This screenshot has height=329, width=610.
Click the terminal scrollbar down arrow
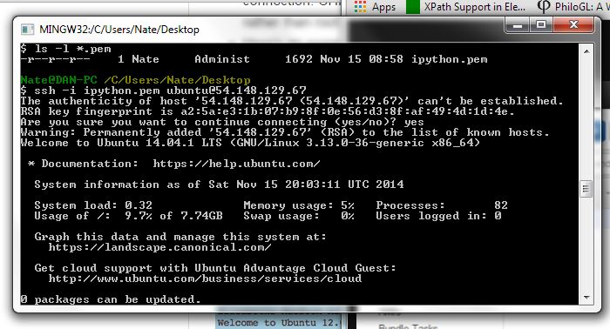(x=586, y=298)
